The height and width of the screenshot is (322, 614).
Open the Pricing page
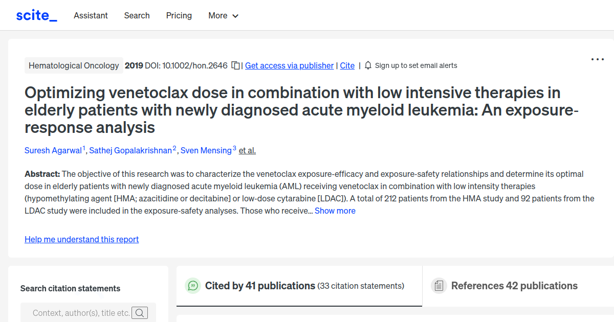179,15
